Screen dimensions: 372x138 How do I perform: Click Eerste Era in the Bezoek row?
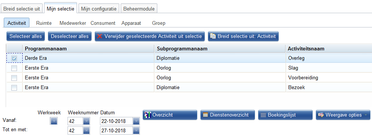click(x=89, y=88)
